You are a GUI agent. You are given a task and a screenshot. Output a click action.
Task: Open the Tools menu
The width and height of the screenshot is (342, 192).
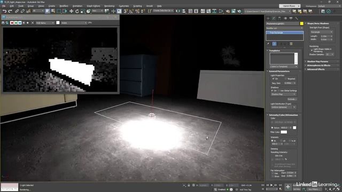coord(21,6)
